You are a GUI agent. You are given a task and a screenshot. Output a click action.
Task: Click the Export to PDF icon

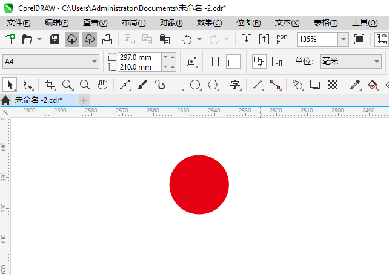281,39
